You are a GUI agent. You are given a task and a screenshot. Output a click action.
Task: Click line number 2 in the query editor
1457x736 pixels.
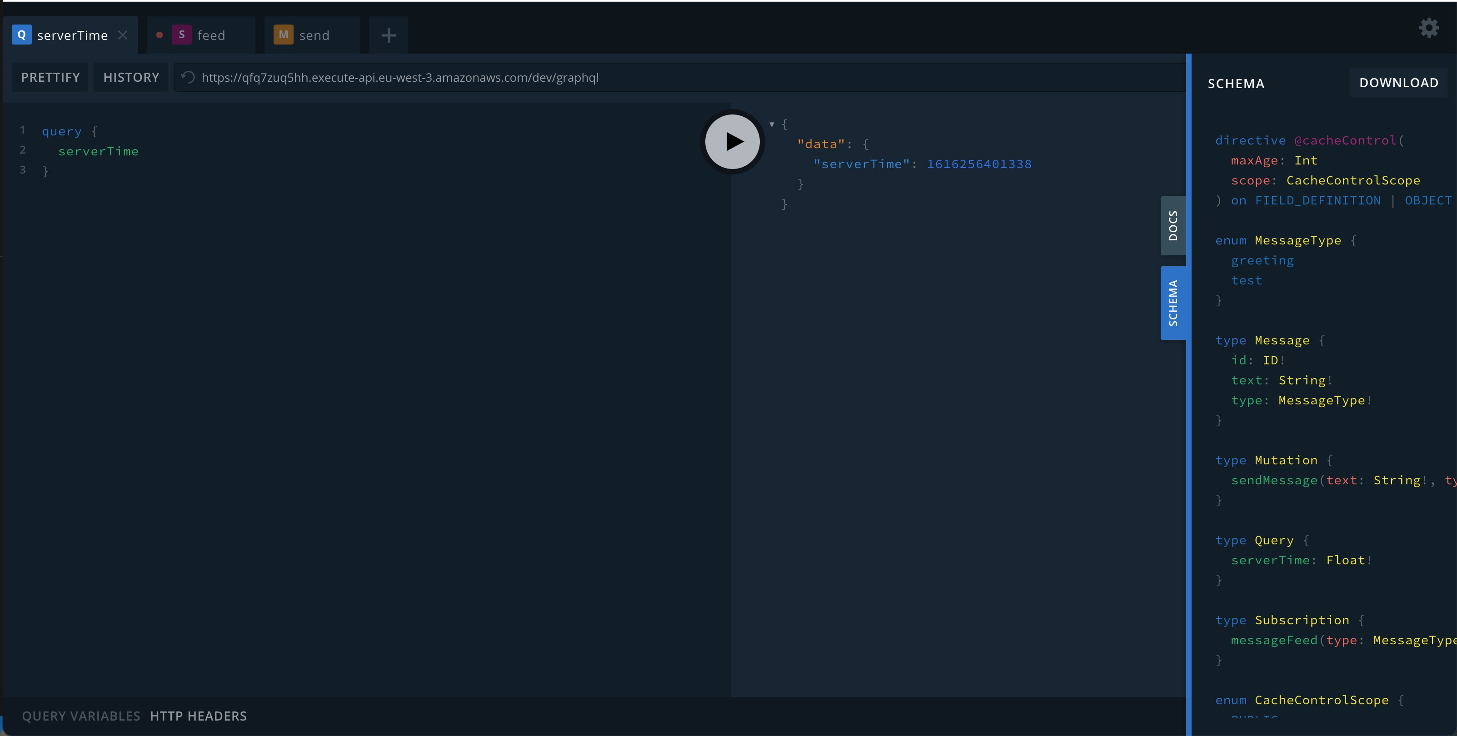click(23, 150)
